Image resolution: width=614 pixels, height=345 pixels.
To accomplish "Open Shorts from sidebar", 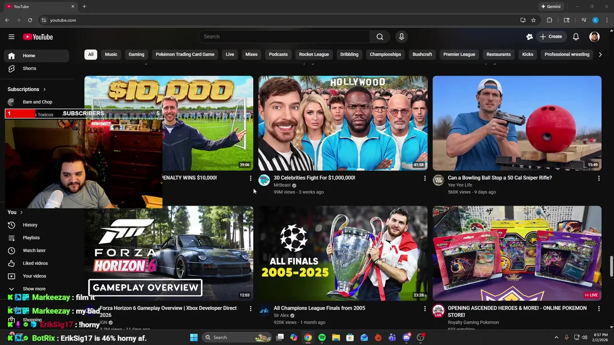I will point(36,69).
